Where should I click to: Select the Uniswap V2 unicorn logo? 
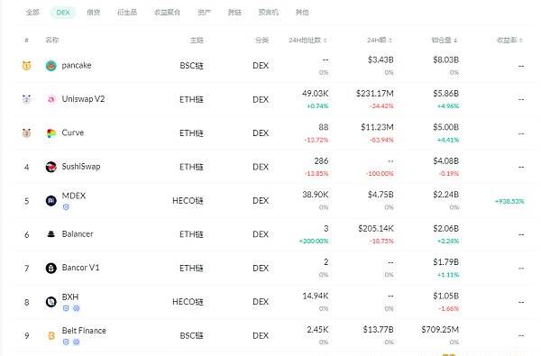(x=51, y=99)
